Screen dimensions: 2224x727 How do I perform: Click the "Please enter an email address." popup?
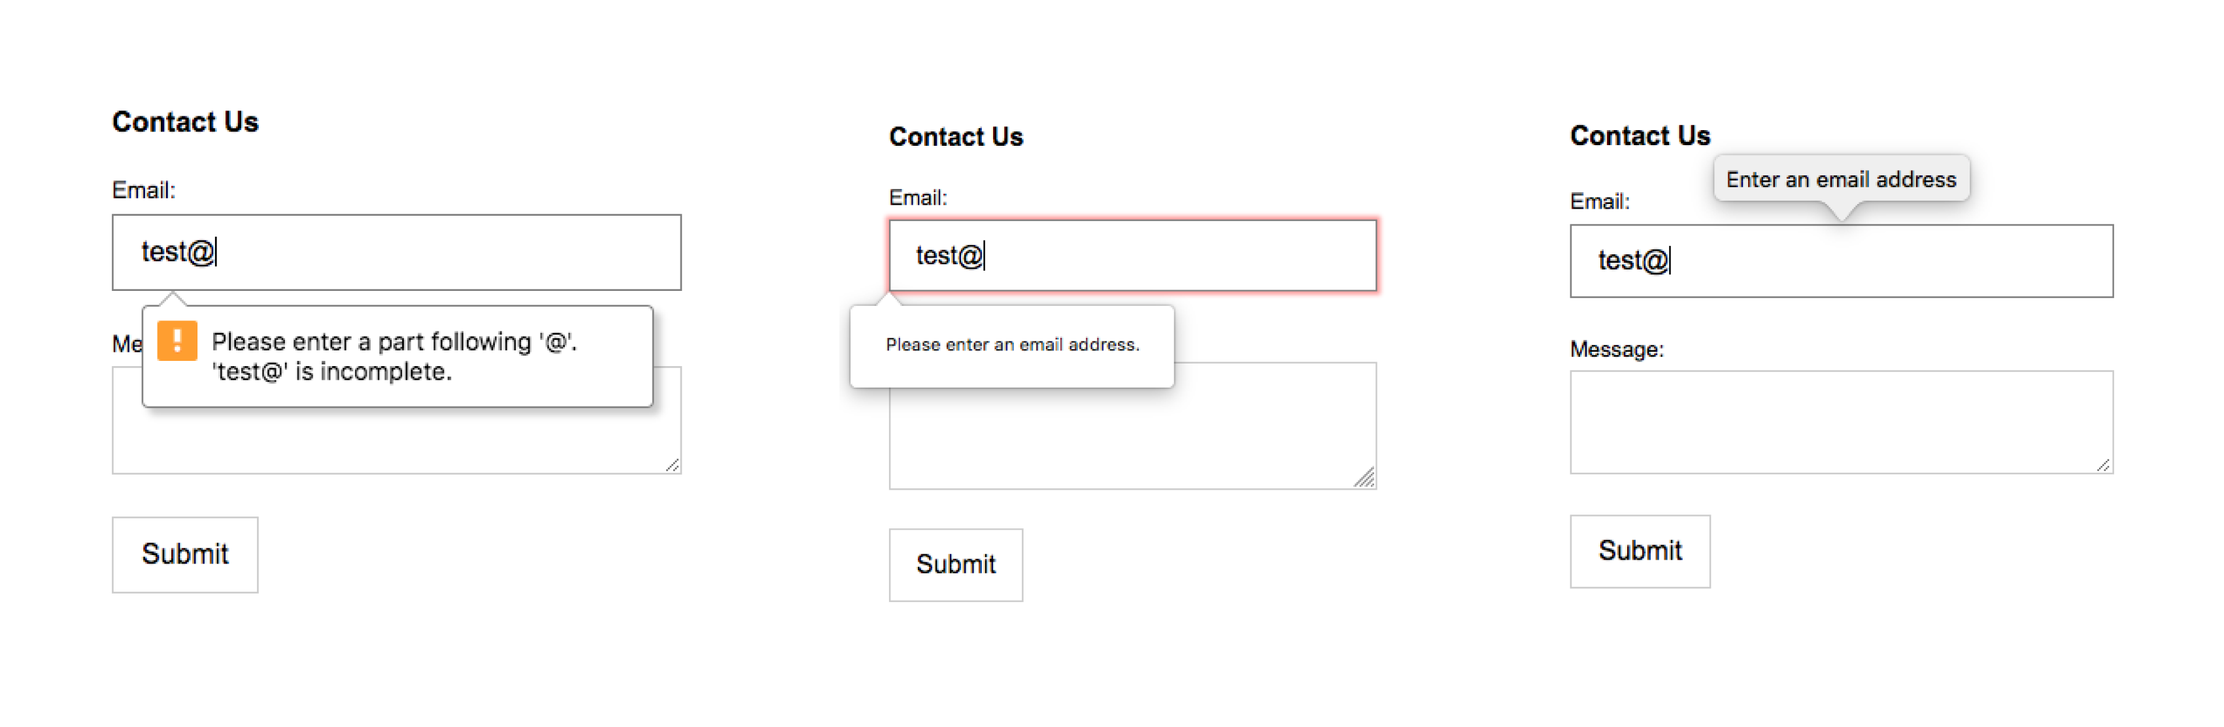pyautogui.click(x=1012, y=345)
